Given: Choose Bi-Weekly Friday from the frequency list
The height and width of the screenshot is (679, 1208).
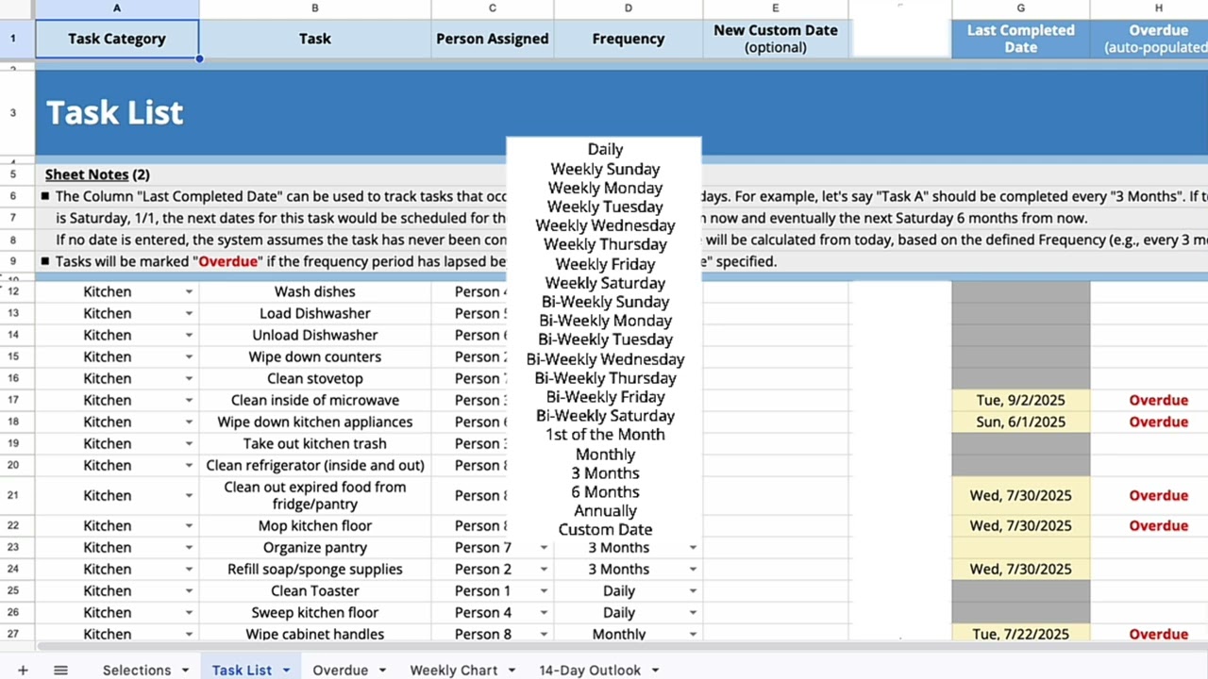Looking at the screenshot, I should [605, 397].
